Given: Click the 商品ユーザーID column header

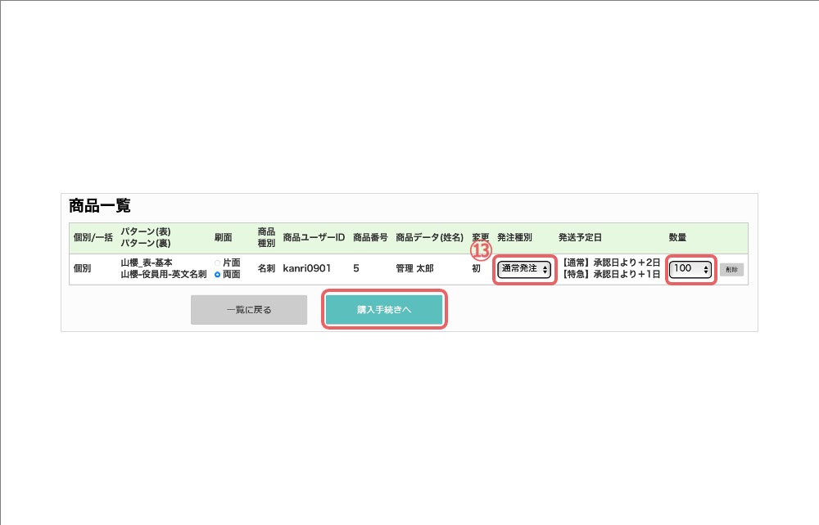Looking at the screenshot, I should pyautogui.click(x=314, y=238).
